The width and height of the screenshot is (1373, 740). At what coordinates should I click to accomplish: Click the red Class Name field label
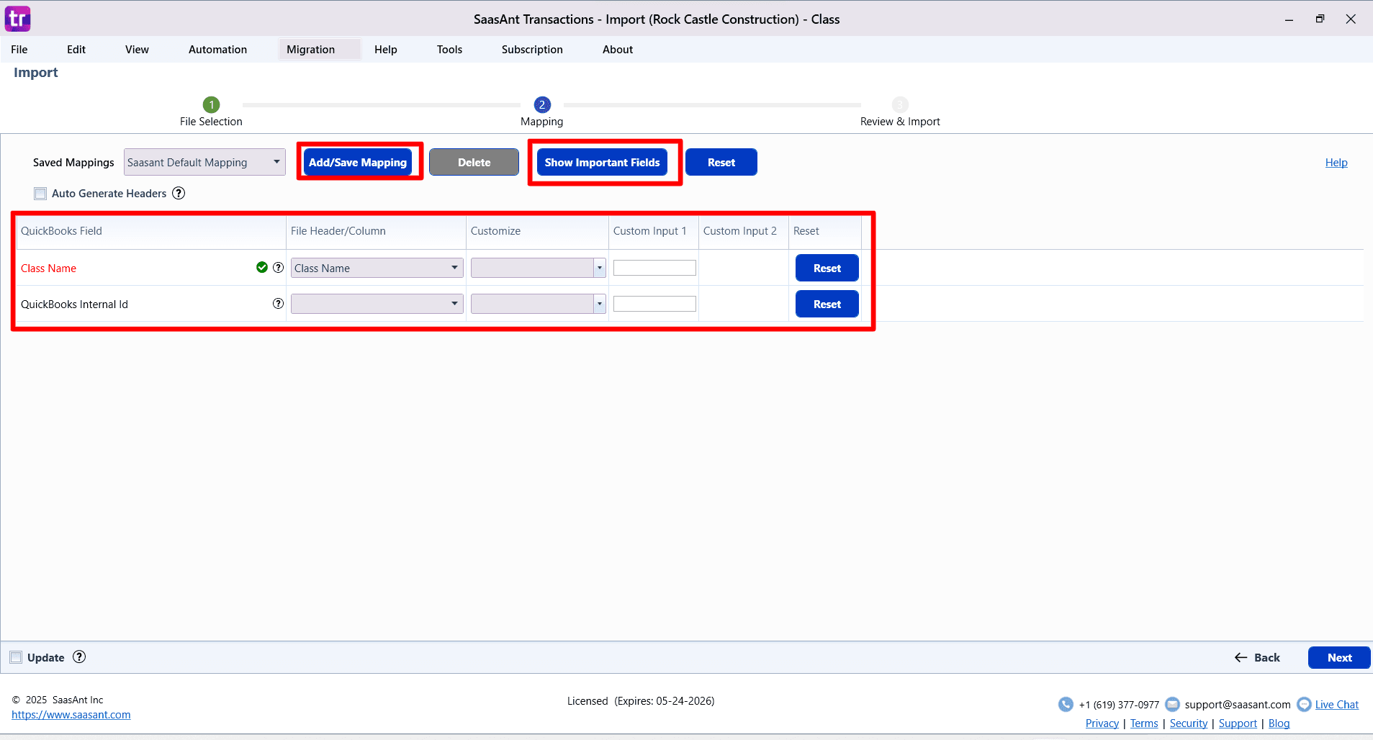click(48, 268)
